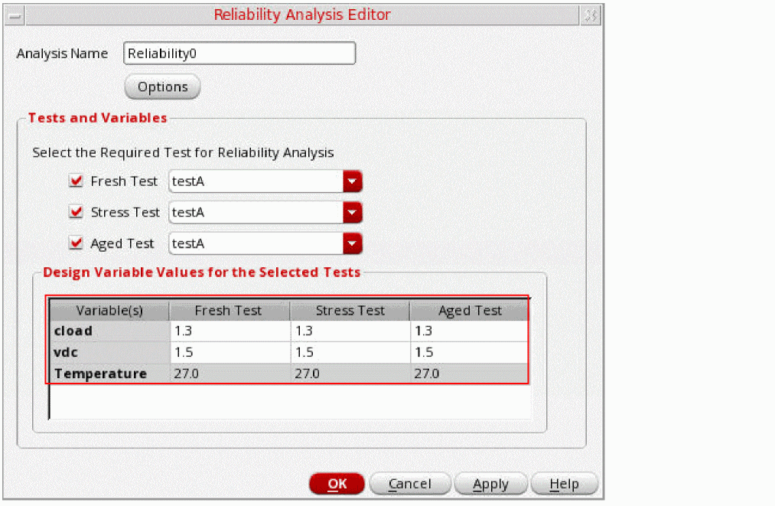Edit vdc value in Stress Test column
The width and height of the screenshot is (775, 506).
coord(350,352)
